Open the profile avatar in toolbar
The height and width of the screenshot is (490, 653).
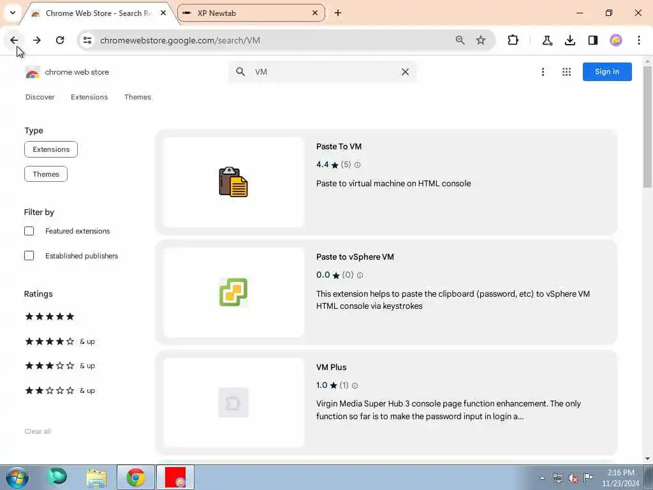click(616, 40)
